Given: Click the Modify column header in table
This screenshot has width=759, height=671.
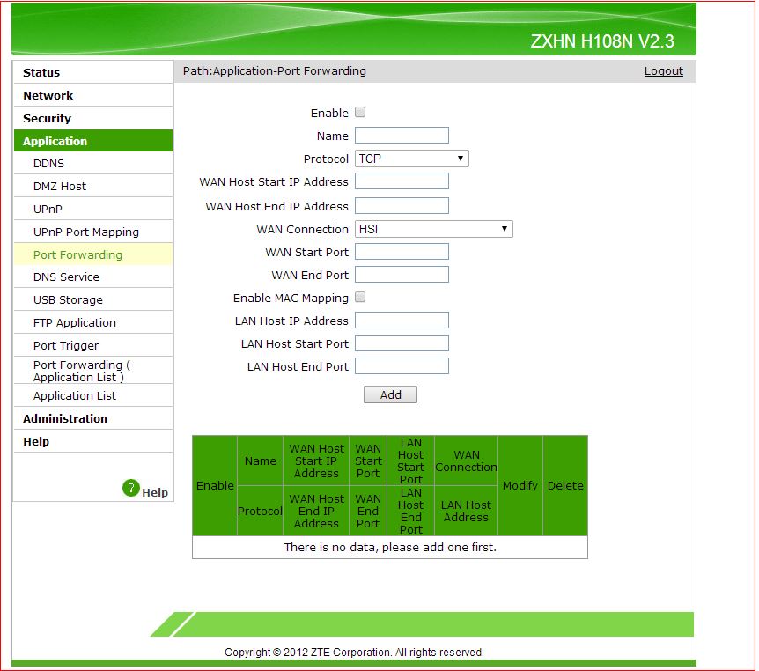Looking at the screenshot, I should click(x=520, y=485).
